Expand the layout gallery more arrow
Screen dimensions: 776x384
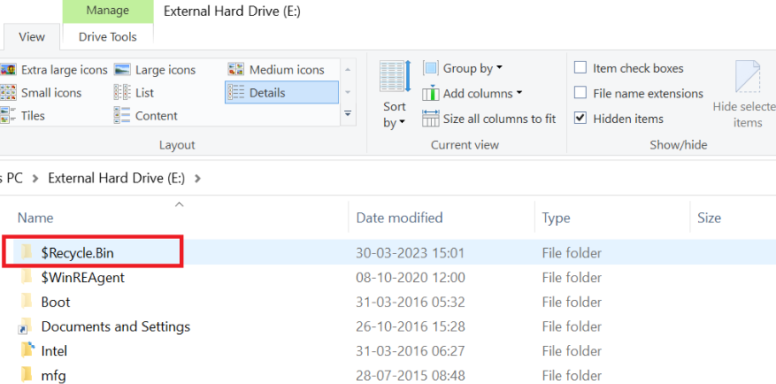coord(348,114)
